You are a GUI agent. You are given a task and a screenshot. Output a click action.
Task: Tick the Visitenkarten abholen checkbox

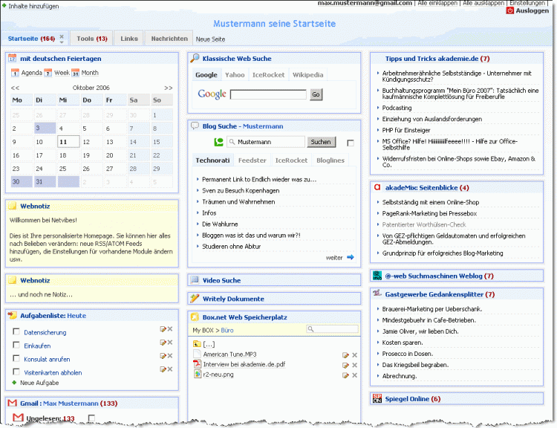pos(16,372)
